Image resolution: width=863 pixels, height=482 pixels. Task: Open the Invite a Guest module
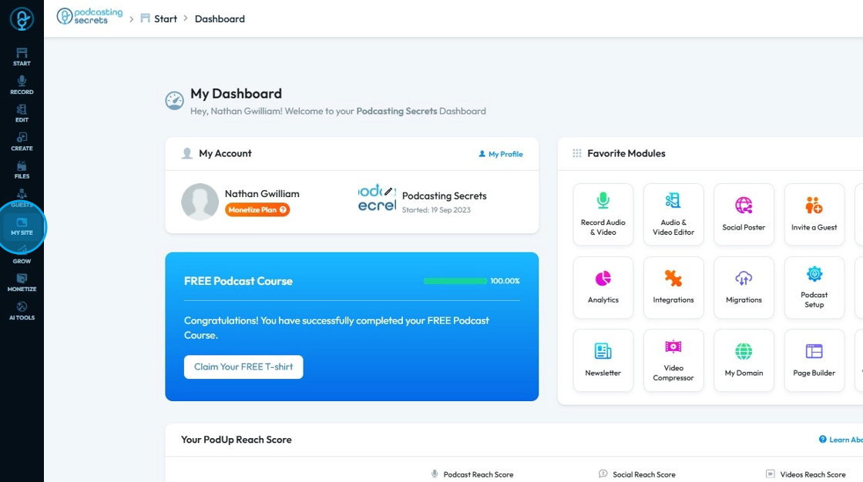(814, 214)
